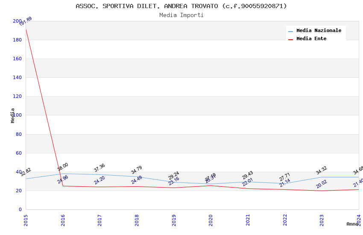Screen dimensions: 363x235
Task: Click x-axis year label 2019
Action: tap(174, 220)
